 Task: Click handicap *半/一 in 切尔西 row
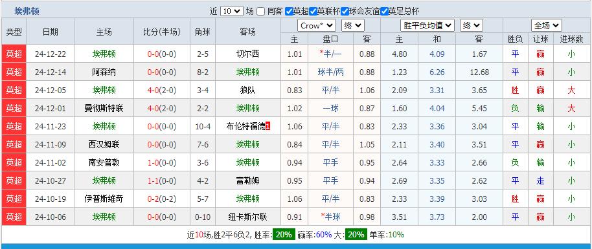tap(331, 54)
